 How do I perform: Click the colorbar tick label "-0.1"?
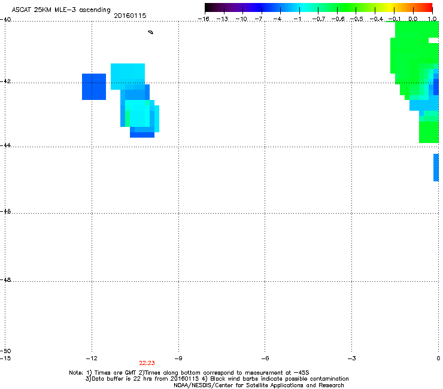[x=395, y=19]
